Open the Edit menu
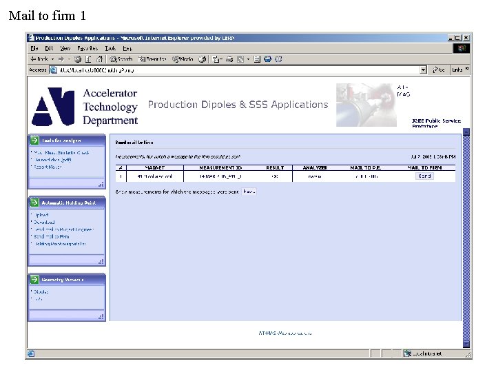The height and width of the screenshot is (372, 496). [49, 49]
